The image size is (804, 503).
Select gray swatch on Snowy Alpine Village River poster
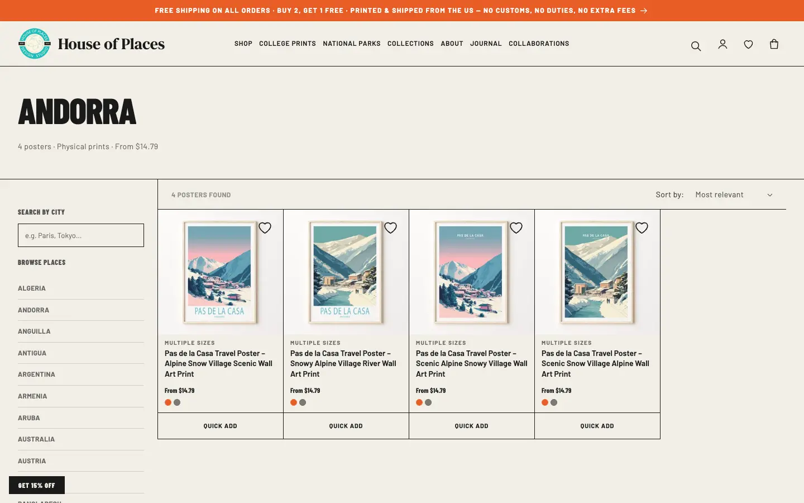303,402
